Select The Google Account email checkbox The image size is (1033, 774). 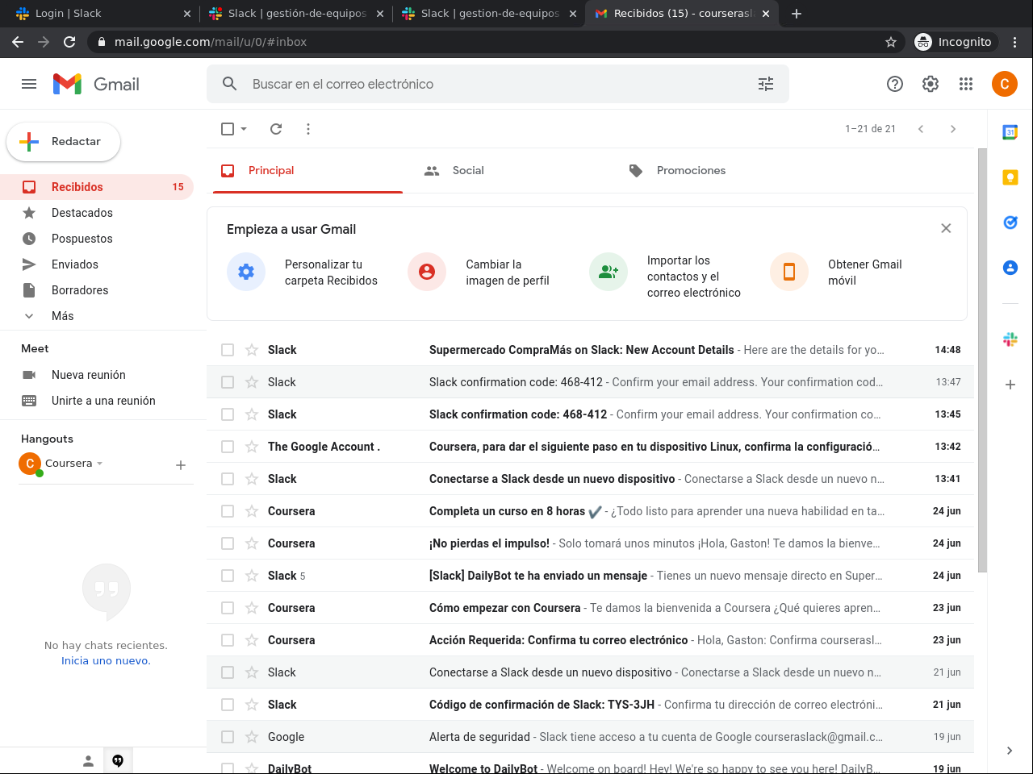[228, 447]
